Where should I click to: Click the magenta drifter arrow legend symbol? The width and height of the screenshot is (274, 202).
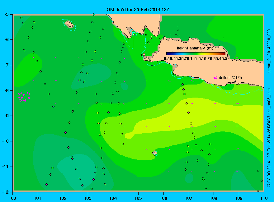[x=215, y=78]
